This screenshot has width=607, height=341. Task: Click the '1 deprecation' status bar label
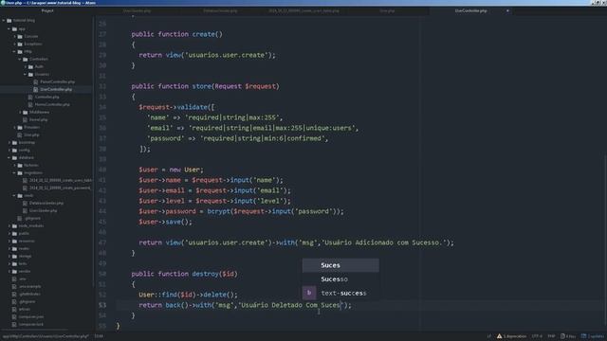(515, 336)
